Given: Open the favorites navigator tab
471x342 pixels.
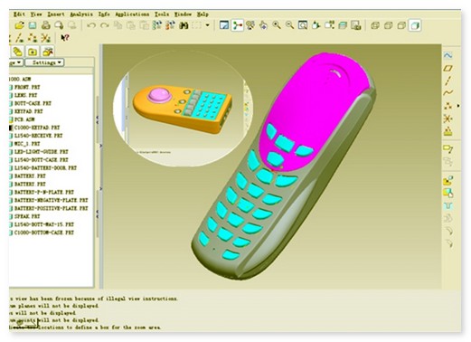Looking at the screenshot, I should (48, 52).
